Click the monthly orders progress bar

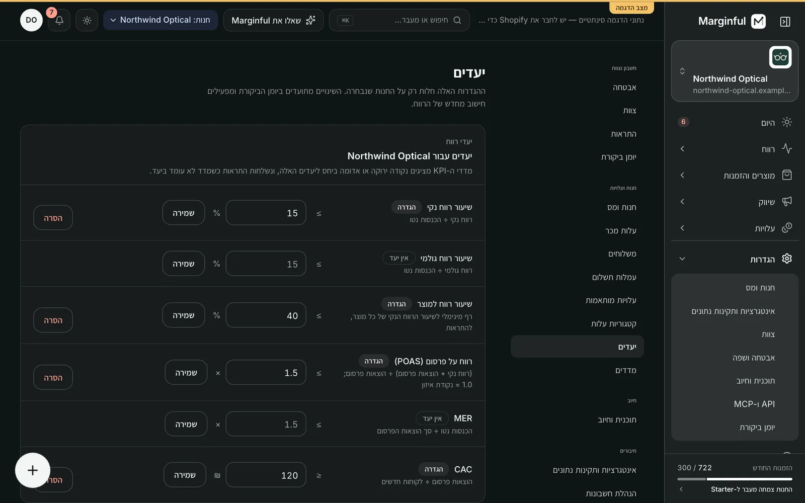coord(735,479)
